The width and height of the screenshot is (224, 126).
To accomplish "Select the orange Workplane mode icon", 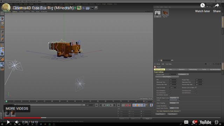I will pos(2,27).
